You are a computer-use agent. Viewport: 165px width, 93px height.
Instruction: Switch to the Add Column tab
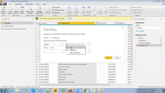click(x=29, y=4)
